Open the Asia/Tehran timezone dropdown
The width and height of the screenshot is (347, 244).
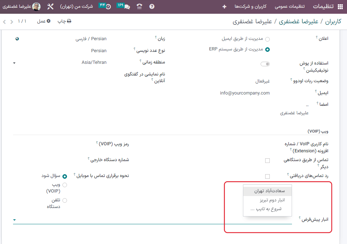(14, 63)
